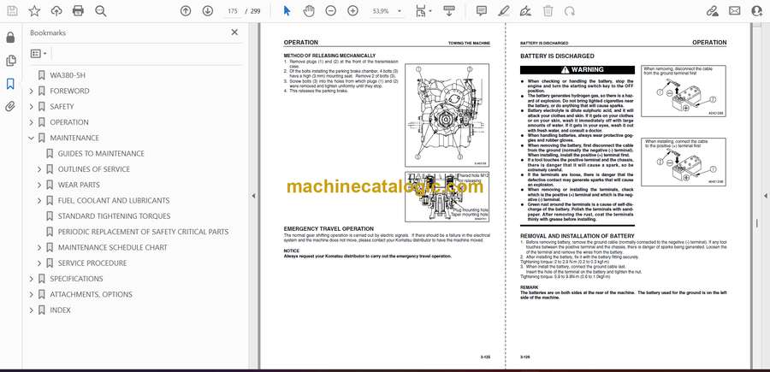This screenshot has height=372, width=770.
Task: Expand the right tools pane arrow
Action: pos(765,196)
